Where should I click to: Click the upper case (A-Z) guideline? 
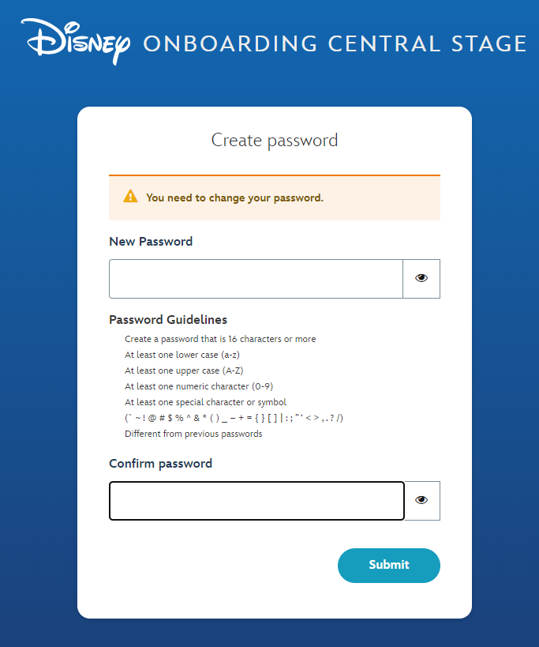pos(184,371)
